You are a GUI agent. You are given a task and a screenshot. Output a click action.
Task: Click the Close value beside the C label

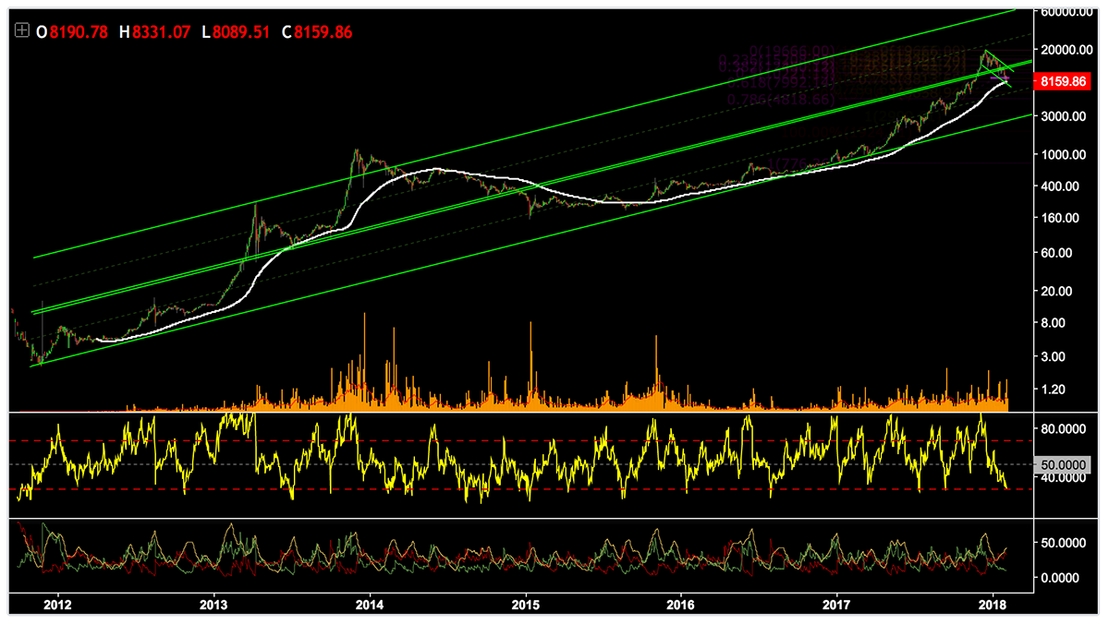323,32
